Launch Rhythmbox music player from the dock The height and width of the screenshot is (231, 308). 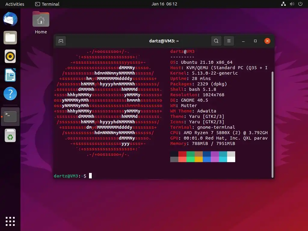click(x=10, y=56)
